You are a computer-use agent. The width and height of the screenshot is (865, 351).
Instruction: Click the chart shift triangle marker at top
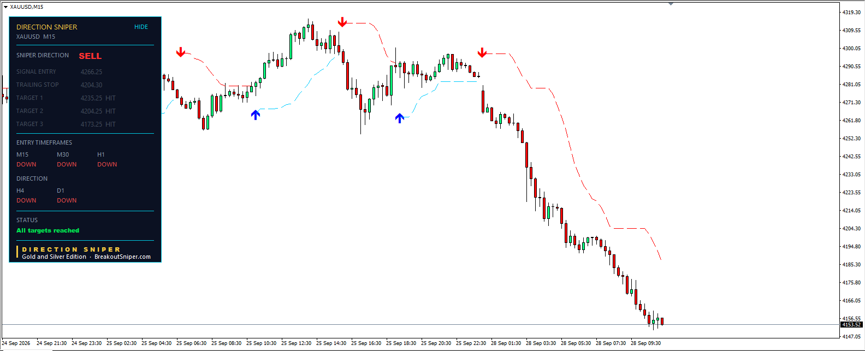coord(671,4)
